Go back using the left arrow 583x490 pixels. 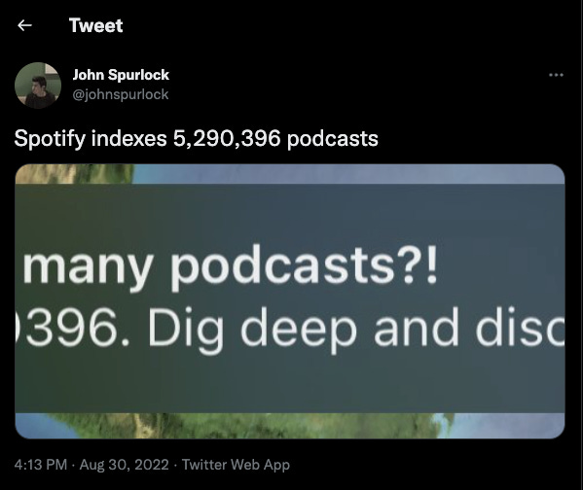(24, 25)
